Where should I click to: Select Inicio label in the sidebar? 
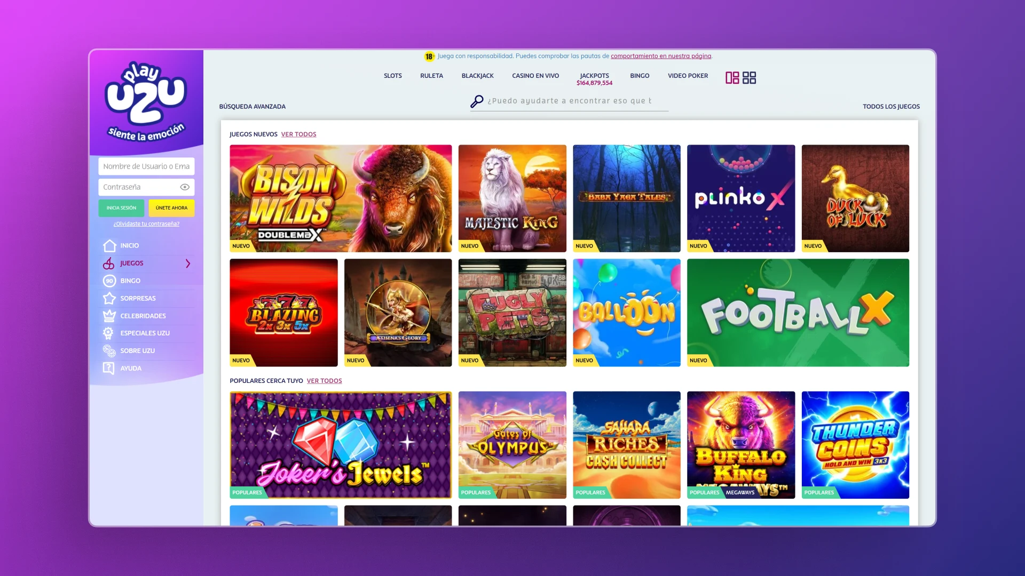pyautogui.click(x=129, y=246)
